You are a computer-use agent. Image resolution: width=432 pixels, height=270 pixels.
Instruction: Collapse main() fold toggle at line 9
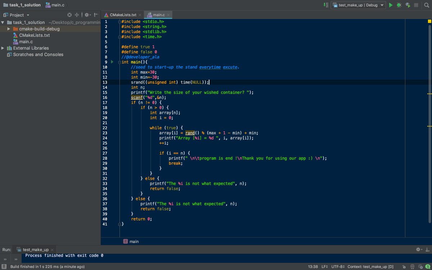click(x=120, y=62)
